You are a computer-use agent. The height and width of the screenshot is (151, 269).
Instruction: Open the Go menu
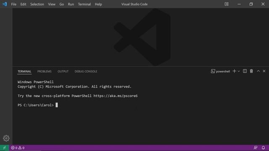pyautogui.click(x=62, y=4)
